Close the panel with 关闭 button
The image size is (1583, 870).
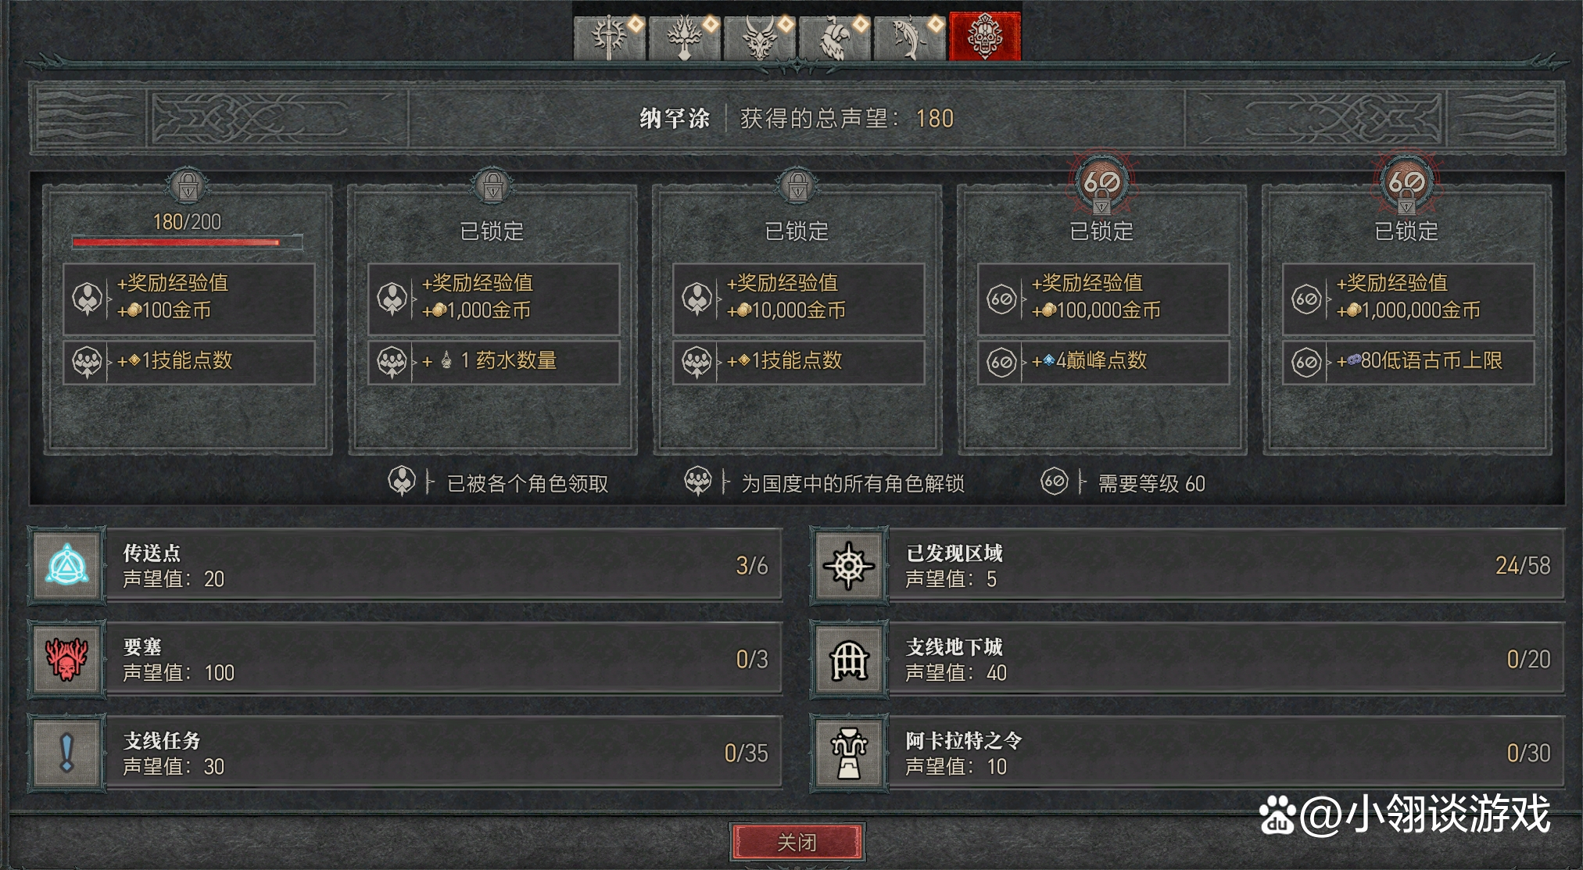(797, 842)
